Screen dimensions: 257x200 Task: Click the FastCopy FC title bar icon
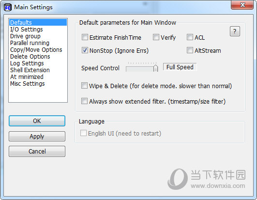[8, 7]
